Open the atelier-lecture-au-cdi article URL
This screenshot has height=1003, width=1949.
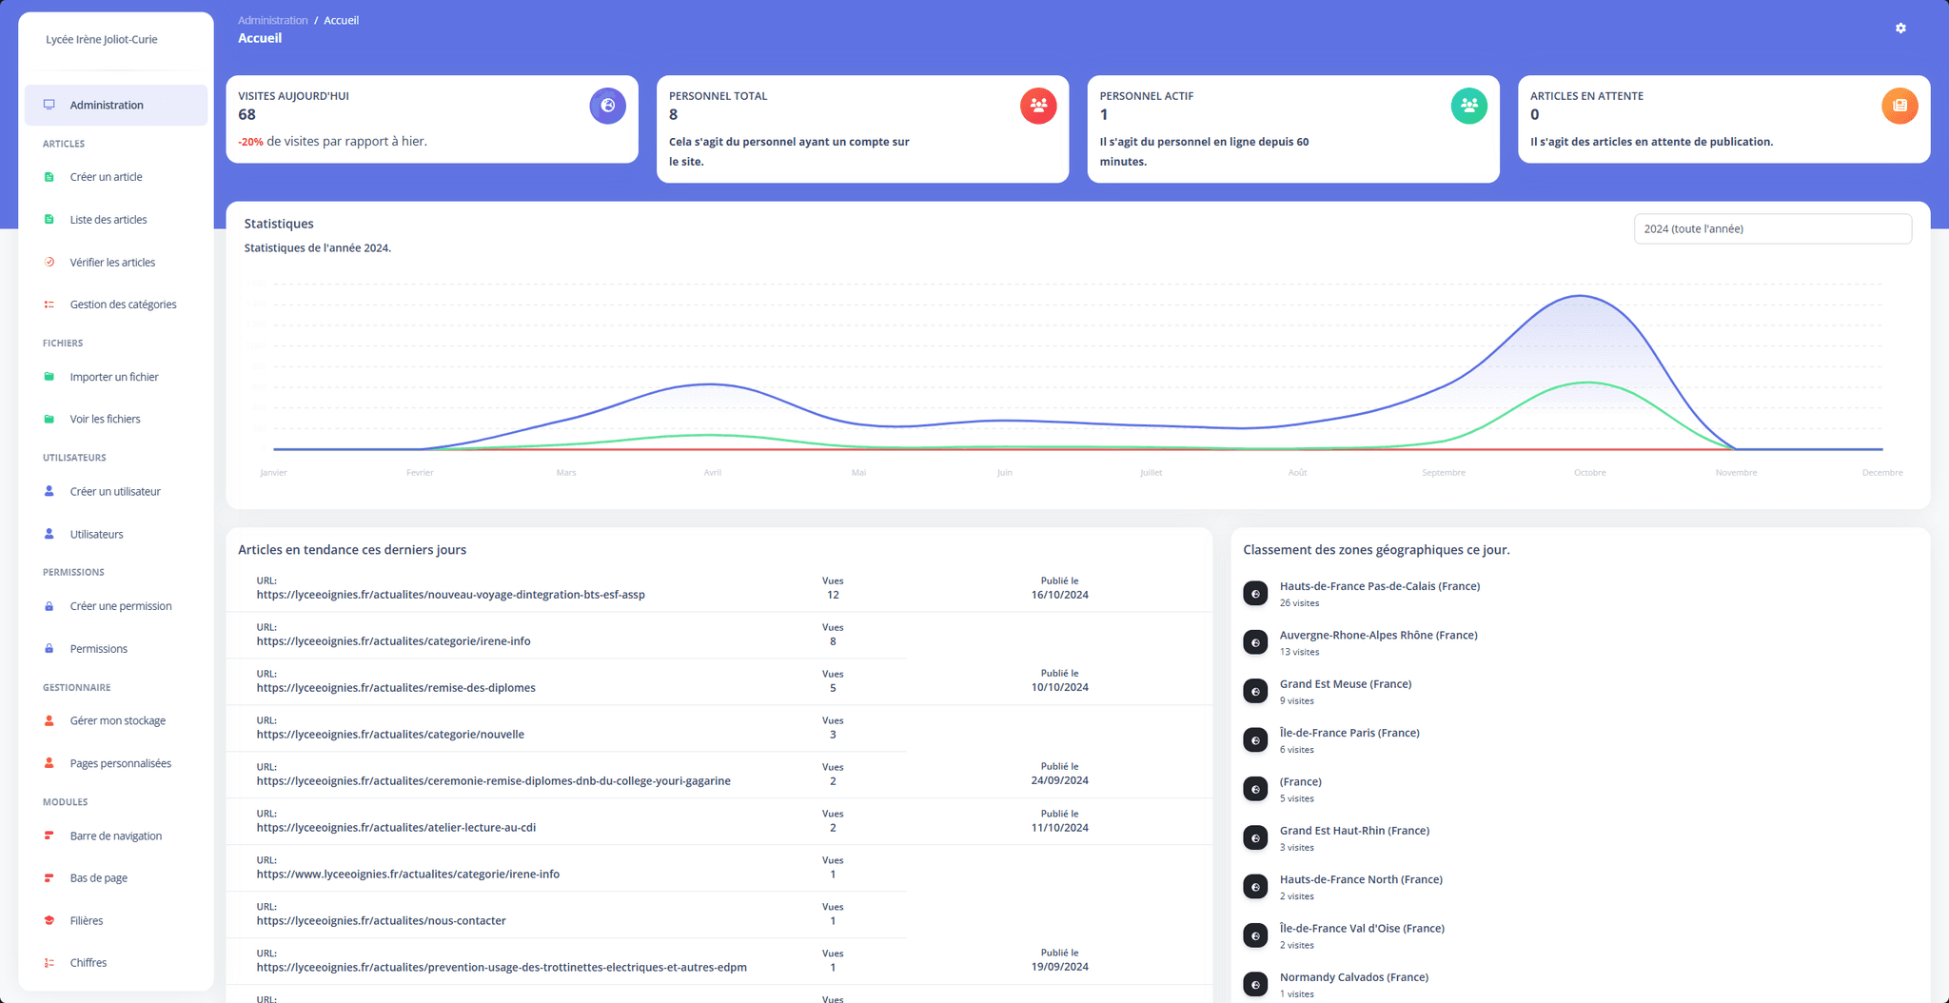396,828
